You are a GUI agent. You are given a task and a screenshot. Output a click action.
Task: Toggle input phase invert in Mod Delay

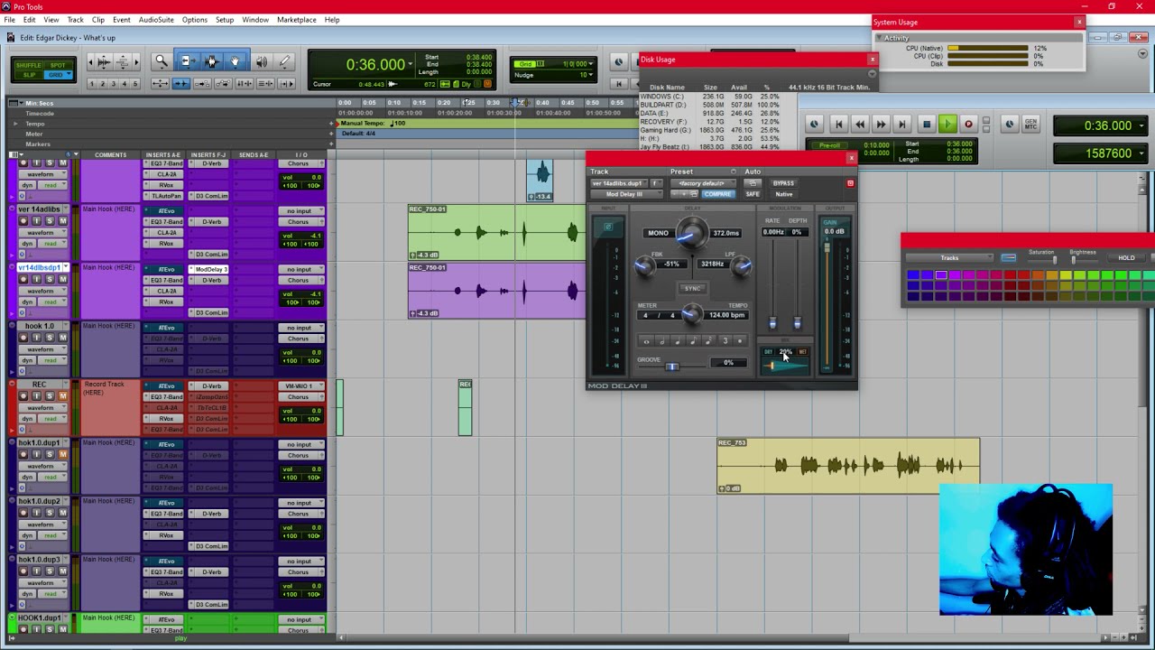(x=608, y=227)
